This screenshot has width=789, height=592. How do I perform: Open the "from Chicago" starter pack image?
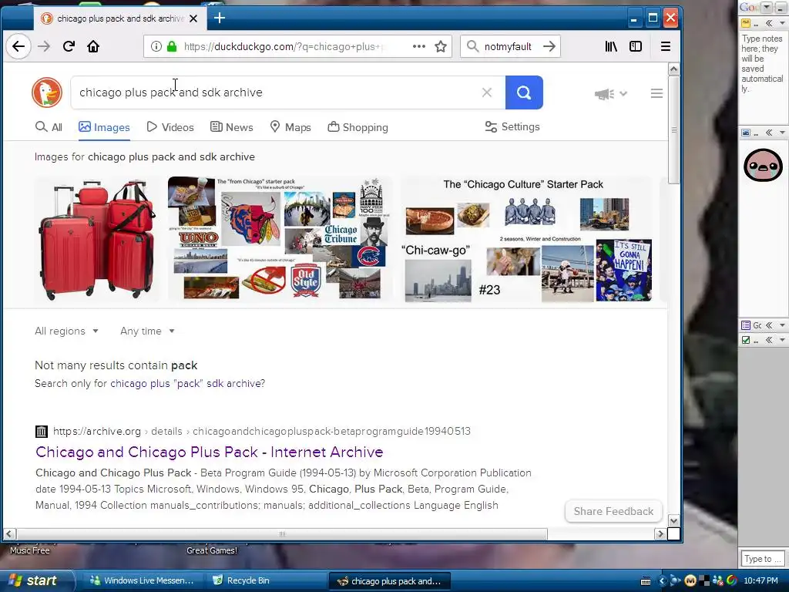280,239
